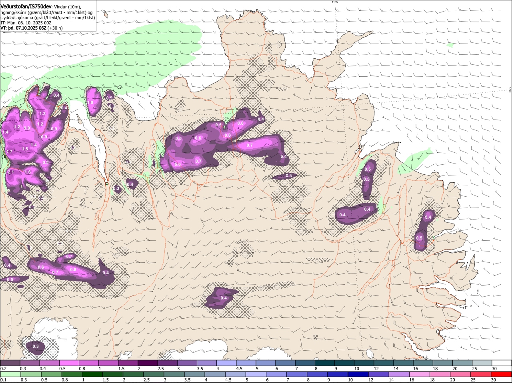Click the darkest purple swatch between 2 and 2.5 in the upper legend row

pyautogui.click(x=147, y=363)
